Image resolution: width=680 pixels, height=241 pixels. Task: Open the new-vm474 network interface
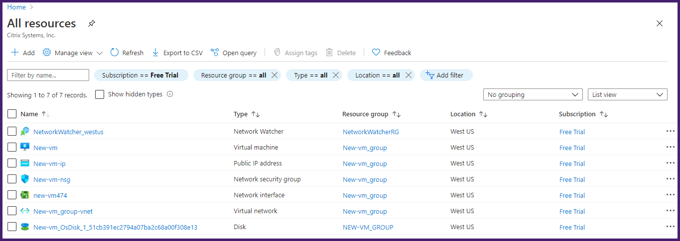(50, 195)
